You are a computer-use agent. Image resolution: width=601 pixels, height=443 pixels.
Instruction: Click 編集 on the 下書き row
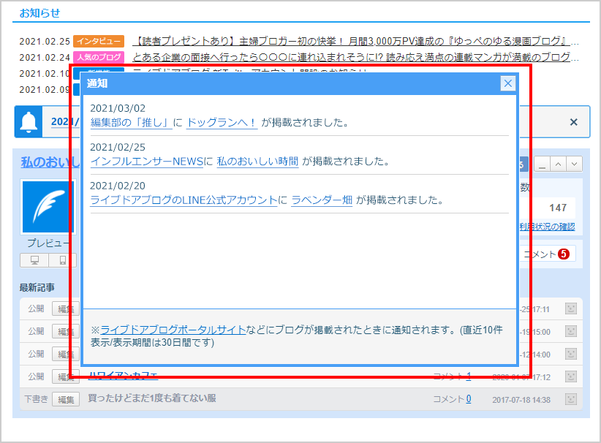tap(66, 399)
